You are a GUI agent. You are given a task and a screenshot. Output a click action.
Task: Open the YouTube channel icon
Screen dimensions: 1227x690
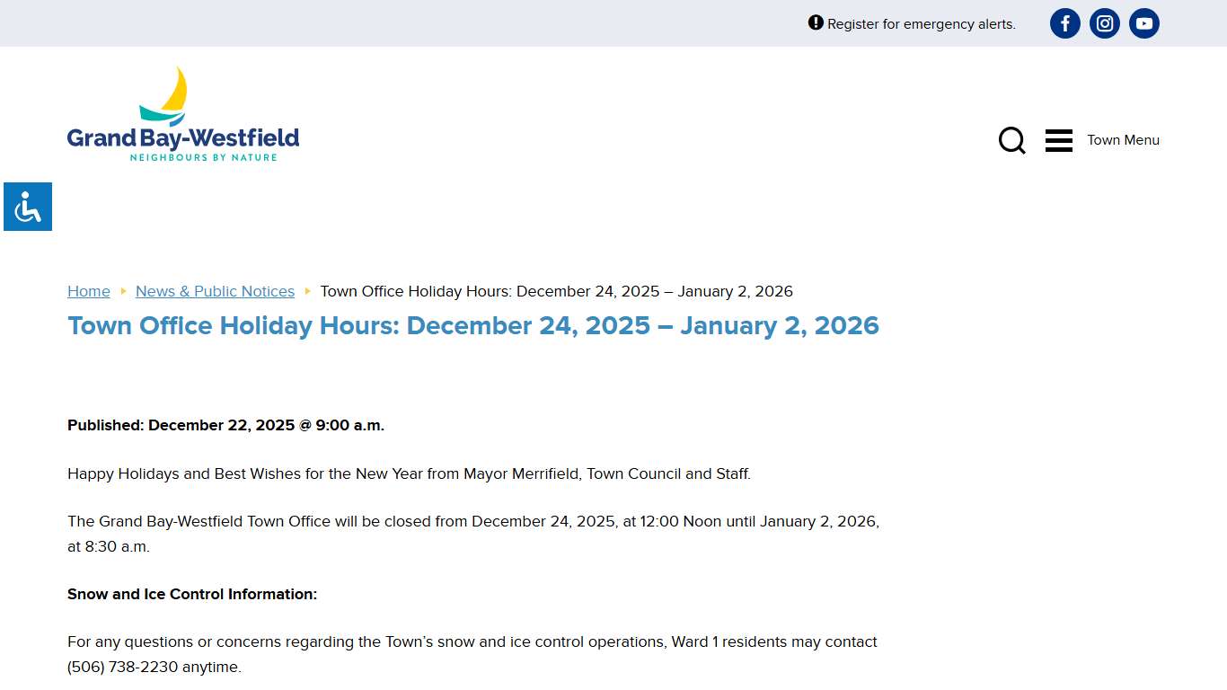(1143, 23)
